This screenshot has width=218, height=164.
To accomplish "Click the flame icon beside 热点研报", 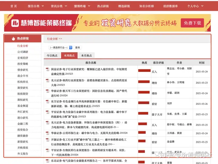I will (x=13, y=38).
